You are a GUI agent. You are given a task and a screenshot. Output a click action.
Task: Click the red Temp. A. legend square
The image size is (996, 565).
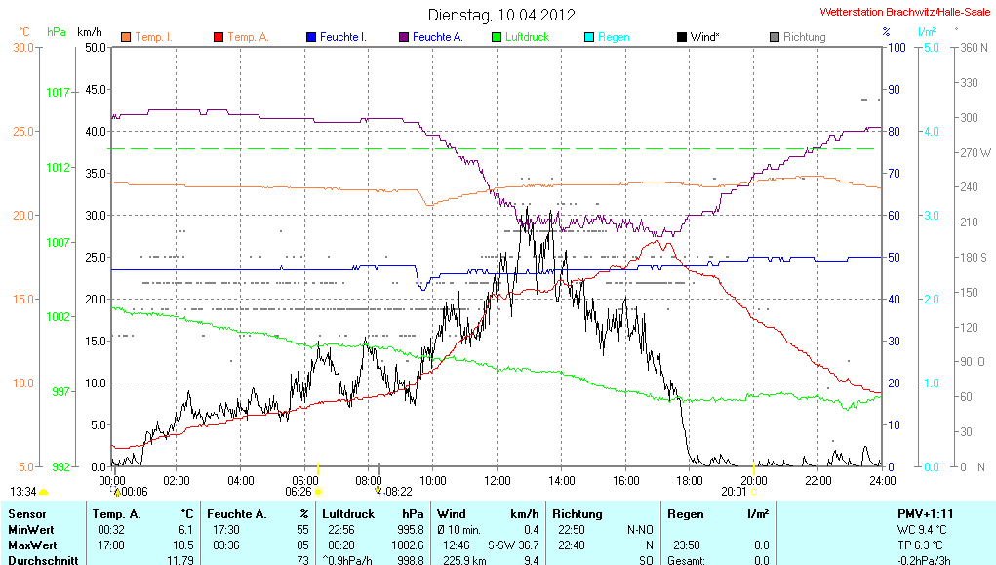point(219,37)
